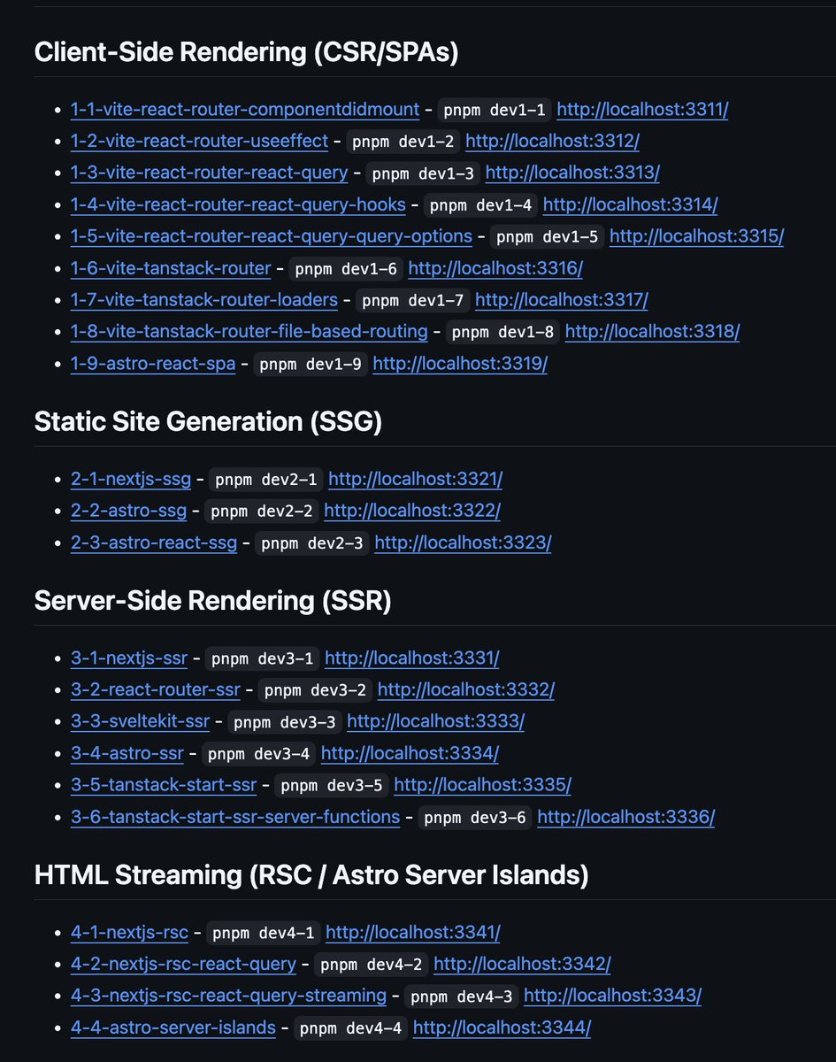Viewport: 836px width, 1062px height.
Task: Visit http://localhost:3334/ URL
Action: point(410,754)
